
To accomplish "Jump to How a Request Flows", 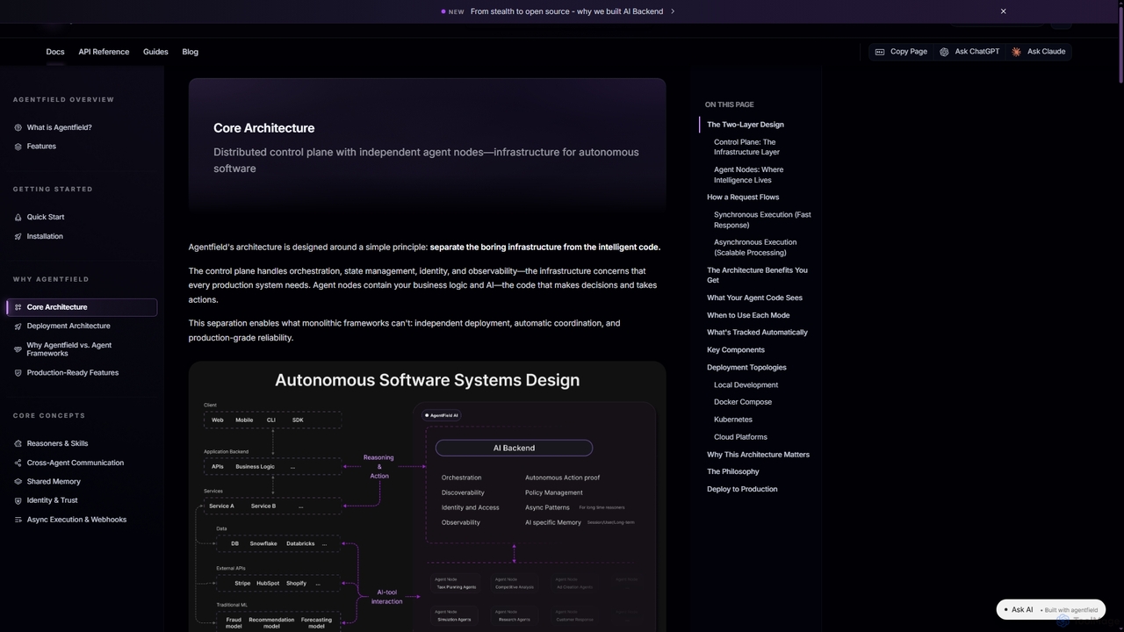I will point(743,197).
